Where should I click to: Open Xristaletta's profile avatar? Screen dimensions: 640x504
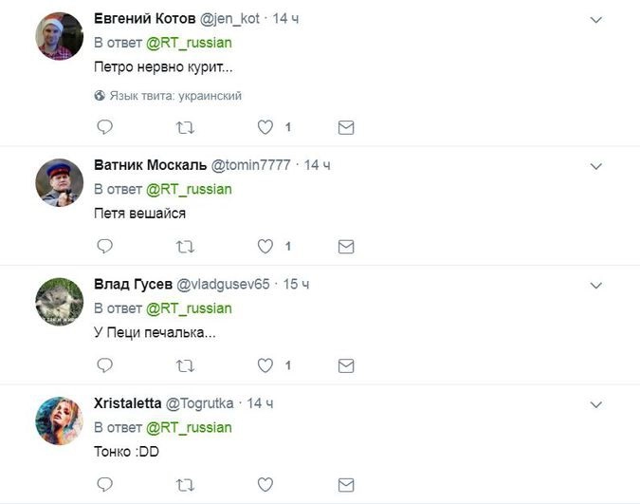point(60,420)
